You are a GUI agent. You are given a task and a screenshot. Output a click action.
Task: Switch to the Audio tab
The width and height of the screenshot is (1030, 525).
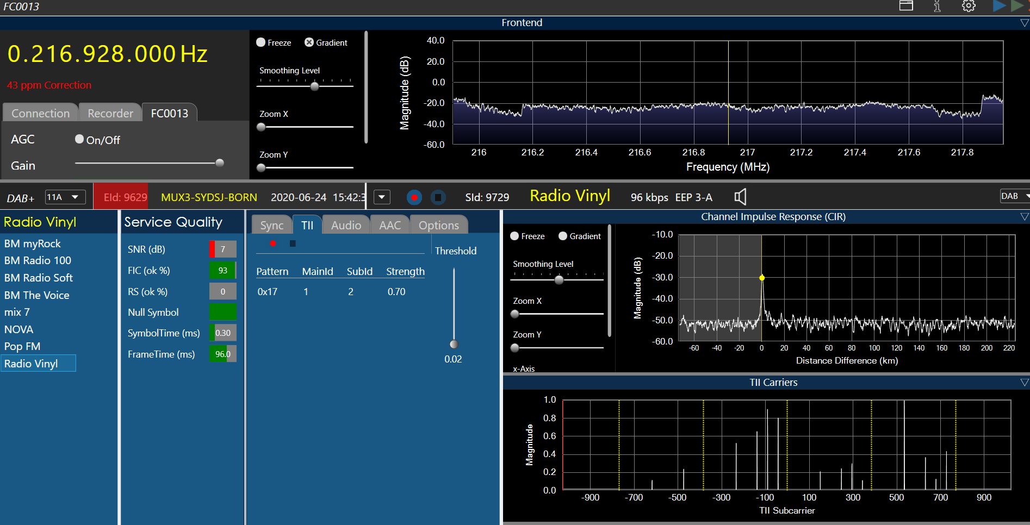346,225
